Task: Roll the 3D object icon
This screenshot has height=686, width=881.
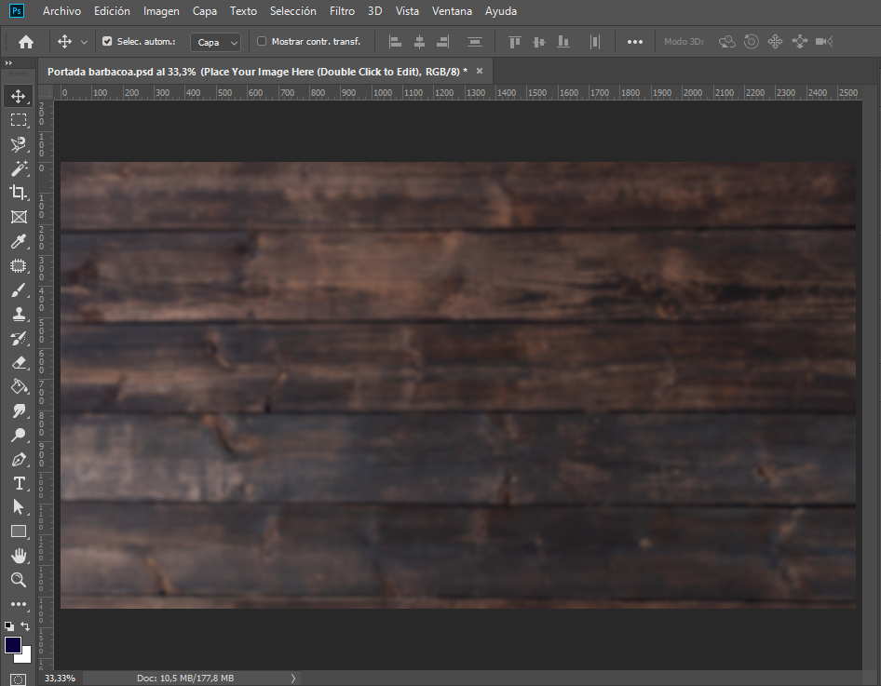Action: click(752, 42)
